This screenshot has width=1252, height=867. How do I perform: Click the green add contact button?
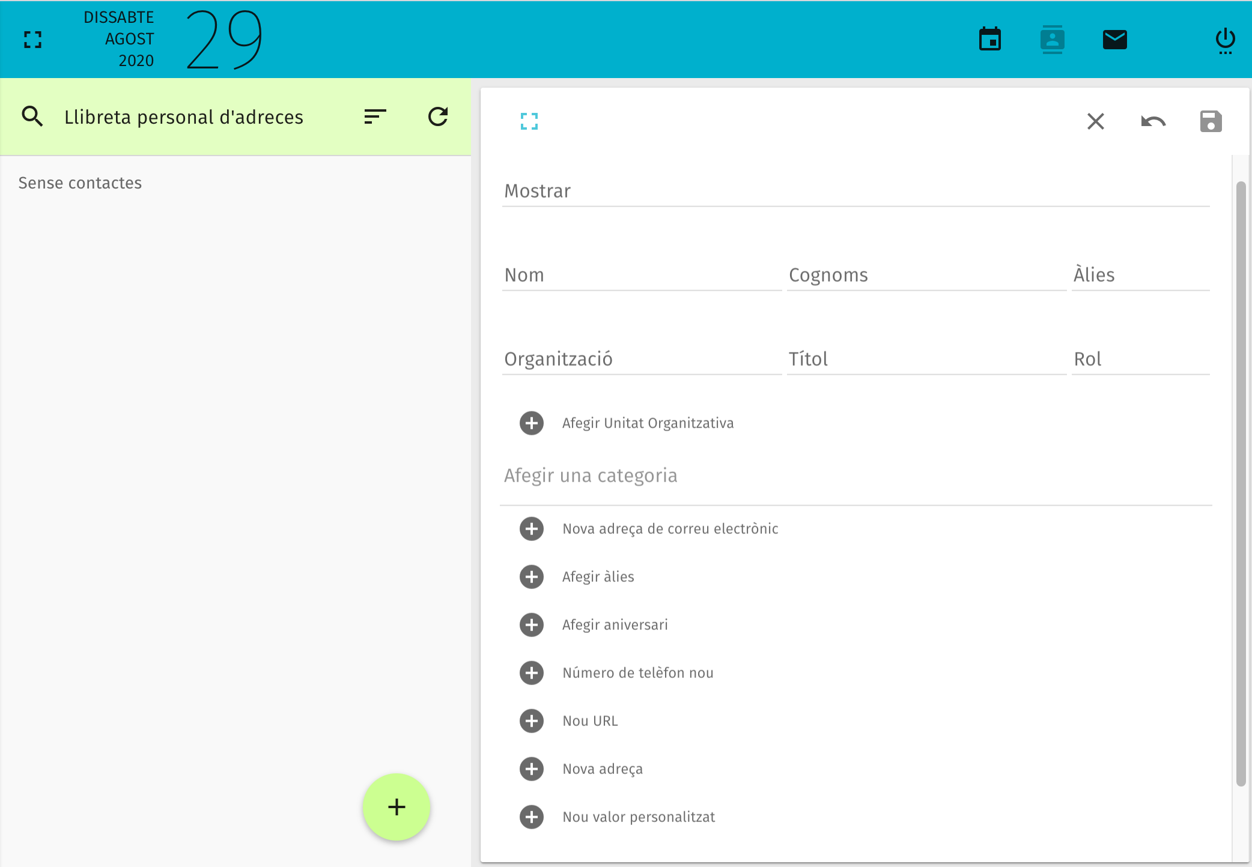[x=397, y=807]
